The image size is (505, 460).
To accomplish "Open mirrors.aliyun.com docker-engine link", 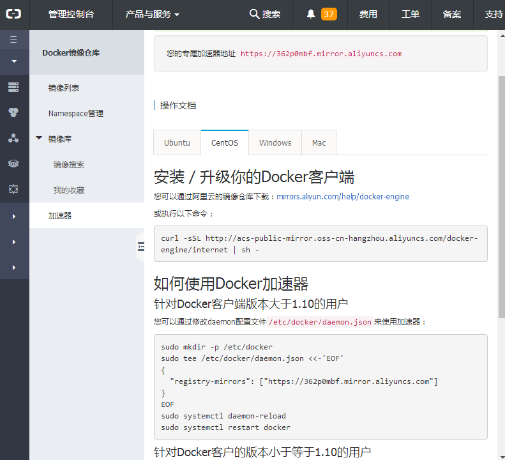I will [x=342, y=197].
